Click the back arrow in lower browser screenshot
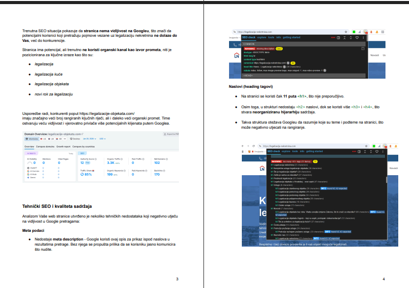The width and height of the screenshot is (409, 288). tap(243, 146)
